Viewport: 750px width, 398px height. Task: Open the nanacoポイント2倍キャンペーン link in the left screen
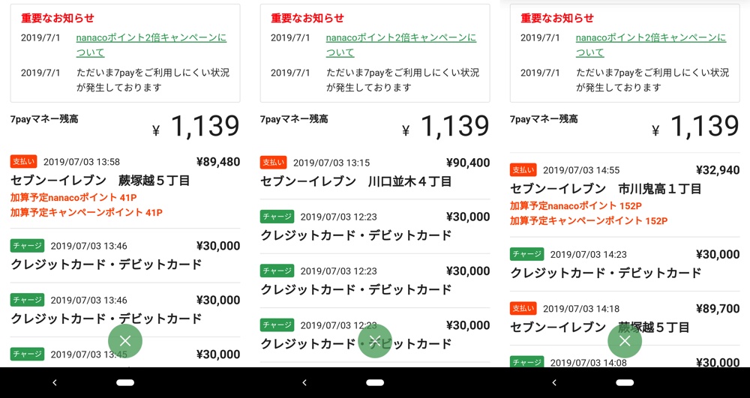coord(150,45)
